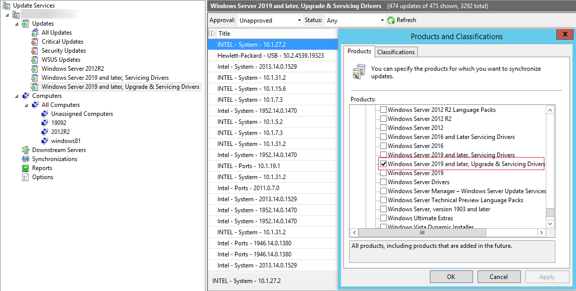Enable the Windows Server 2012 checkbox
Screen dimensions: 576x291
pyautogui.click(x=383, y=128)
